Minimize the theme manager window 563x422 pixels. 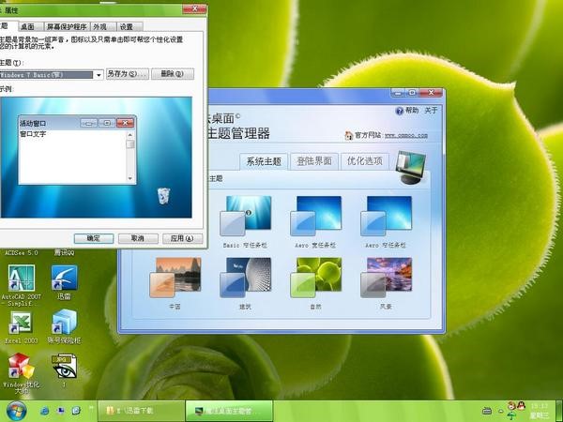[x=398, y=93]
